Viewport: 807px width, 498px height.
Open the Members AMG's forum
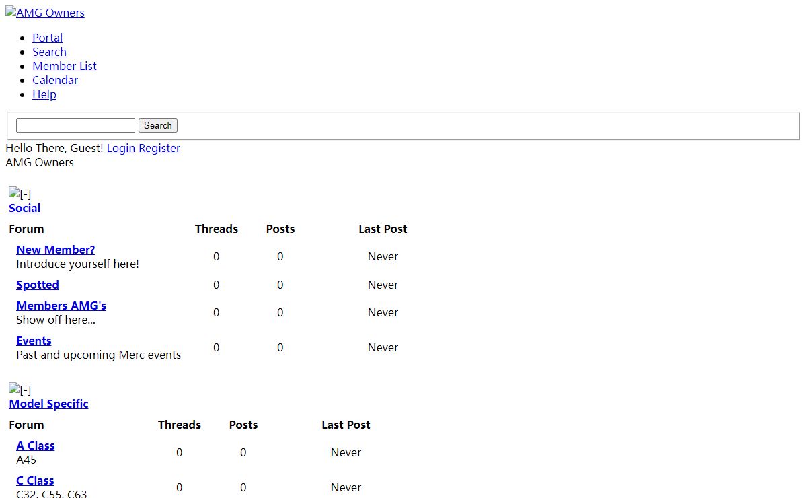(61, 306)
